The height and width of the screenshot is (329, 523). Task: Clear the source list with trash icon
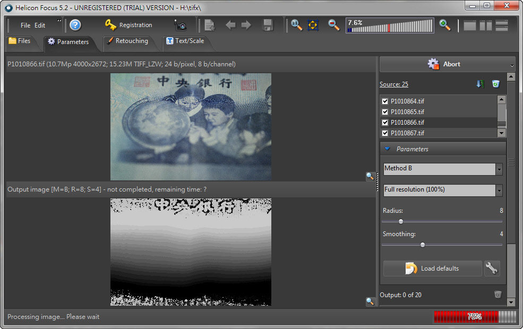coord(495,84)
